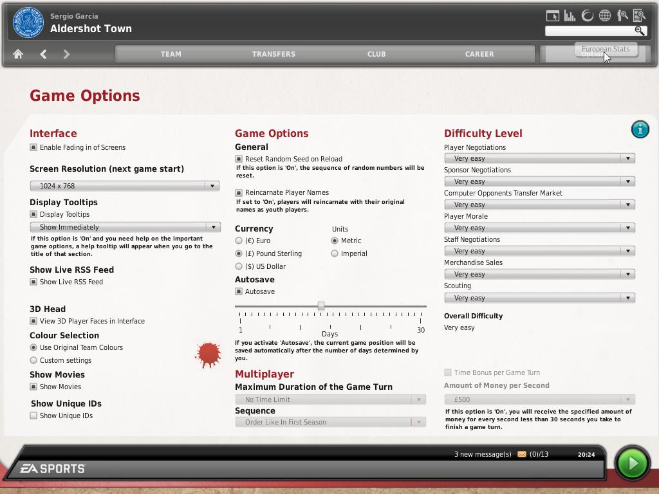This screenshot has width=659, height=494.
Task: Open the player search icon
Action: [622, 15]
